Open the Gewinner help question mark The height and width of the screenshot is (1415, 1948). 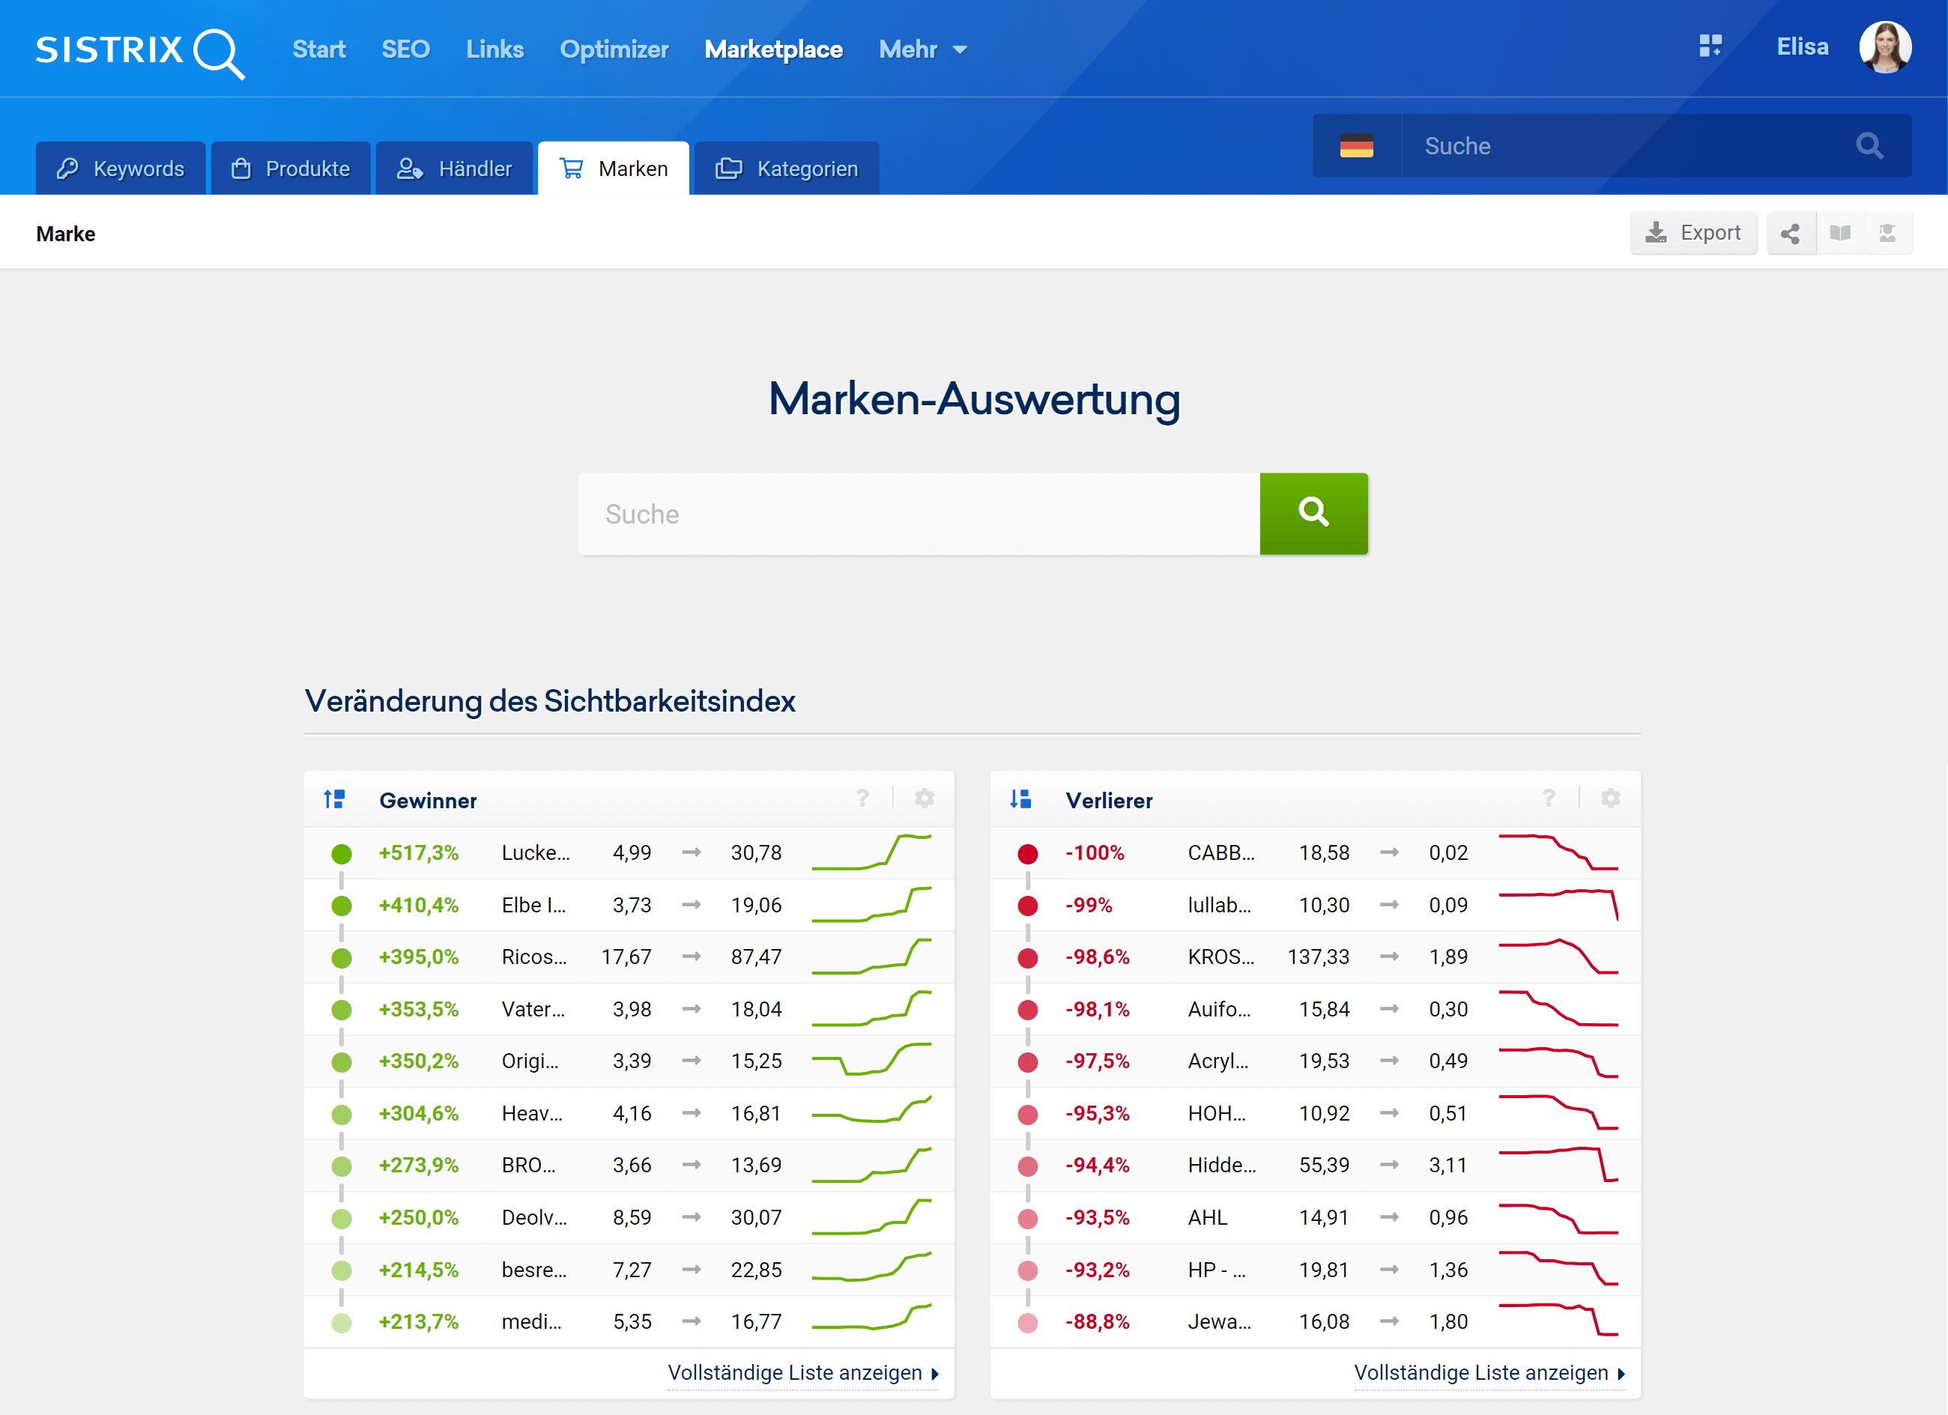862,799
